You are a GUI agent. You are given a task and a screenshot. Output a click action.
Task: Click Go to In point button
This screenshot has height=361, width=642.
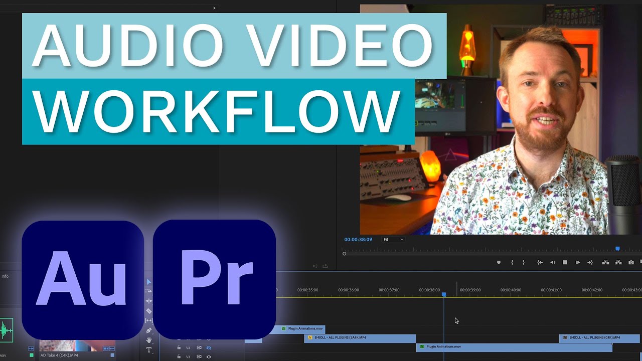(x=540, y=262)
